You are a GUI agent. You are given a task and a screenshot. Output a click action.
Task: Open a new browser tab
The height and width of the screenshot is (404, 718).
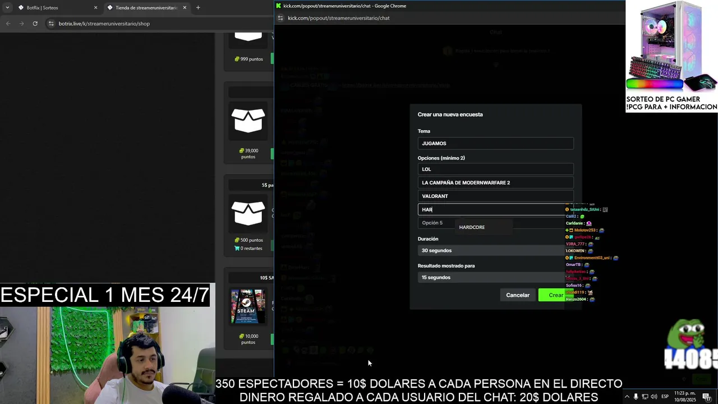(198, 8)
